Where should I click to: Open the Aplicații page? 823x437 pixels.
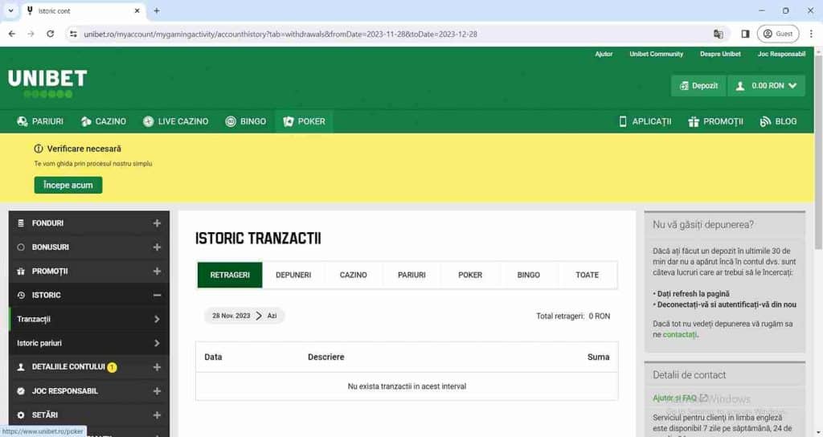pyautogui.click(x=645, y=121)
